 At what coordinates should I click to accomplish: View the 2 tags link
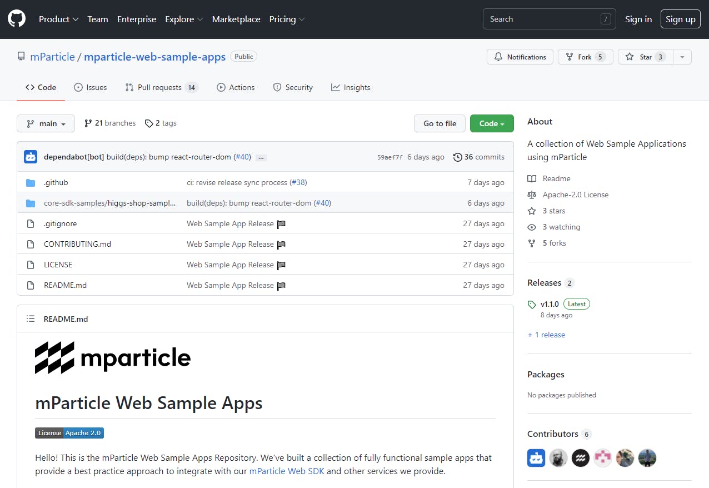[161, 123]
